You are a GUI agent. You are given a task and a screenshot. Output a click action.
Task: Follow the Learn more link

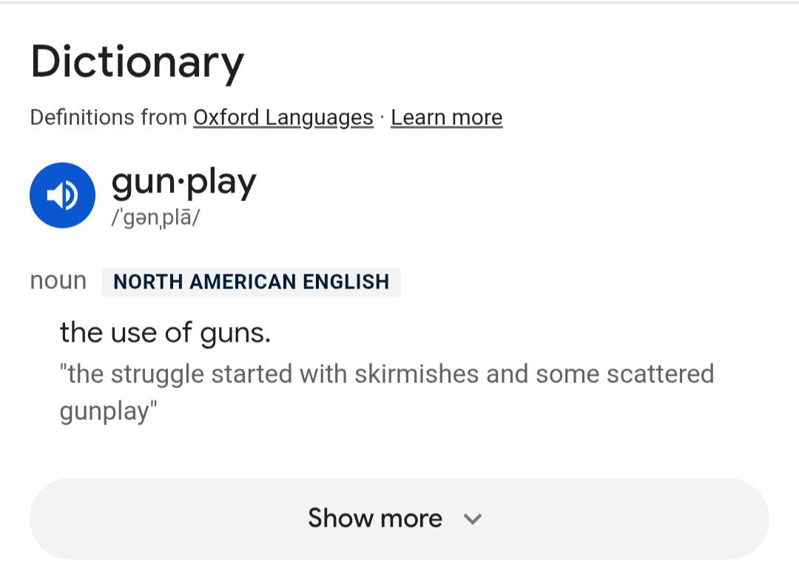[446, 118]
